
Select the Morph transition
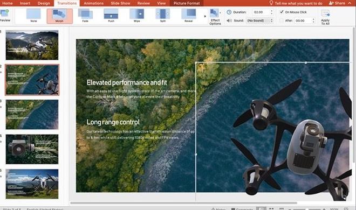click(x=59, y=16)
